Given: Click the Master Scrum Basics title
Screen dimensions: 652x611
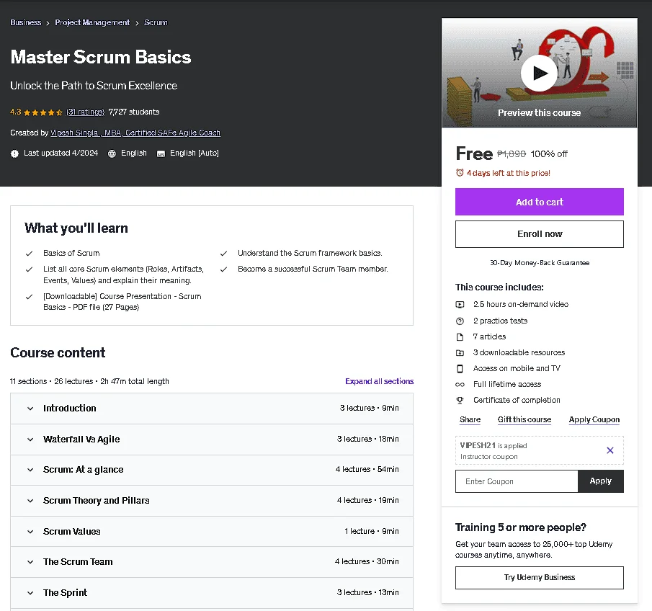Looking at the screenshot, I should [101, 58].
